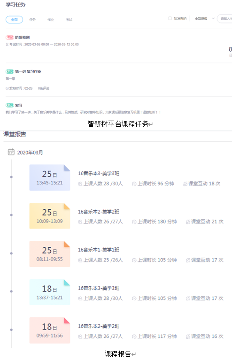The height and width of the screenshot is (360, 232).
Task: Click the green 任务 tag beside 复习
Action: pyautogui.click(x=10, y=105)
